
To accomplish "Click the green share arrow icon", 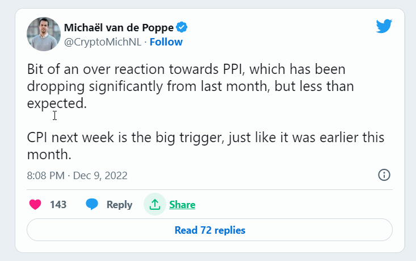I will click(x=155, y=204).
